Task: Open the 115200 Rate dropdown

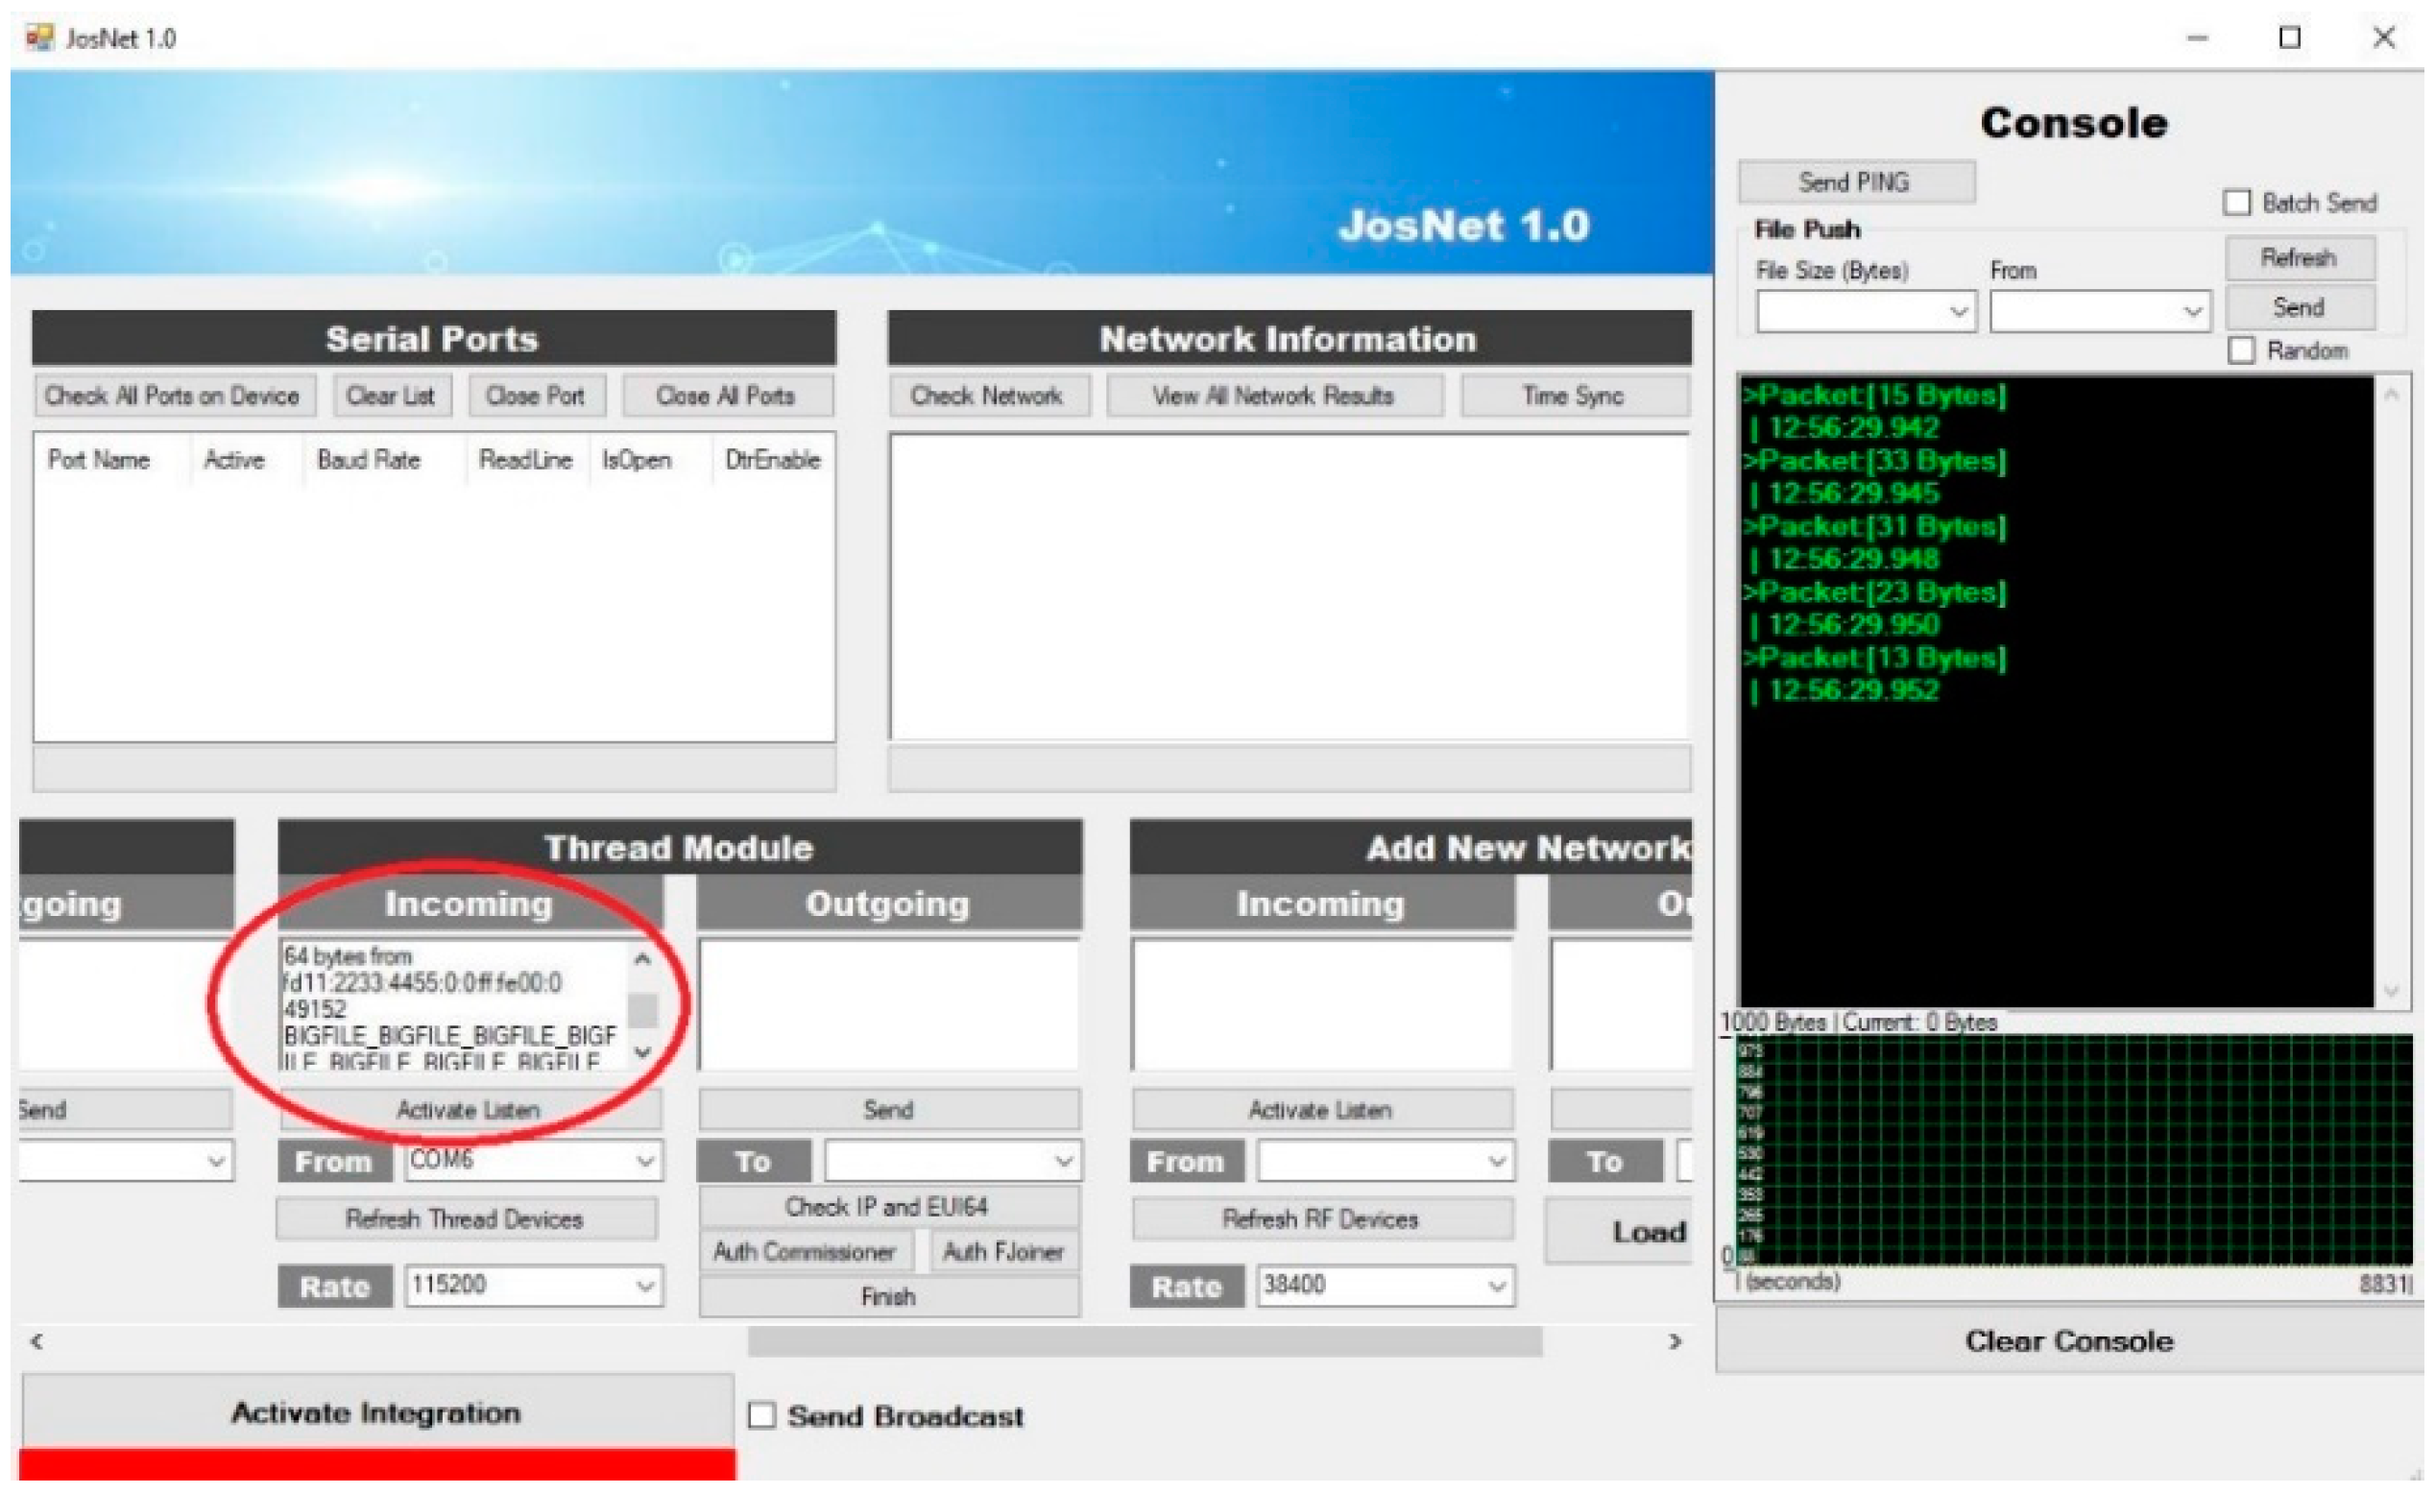Action: pyautogui.click(x=644, y=1286)
